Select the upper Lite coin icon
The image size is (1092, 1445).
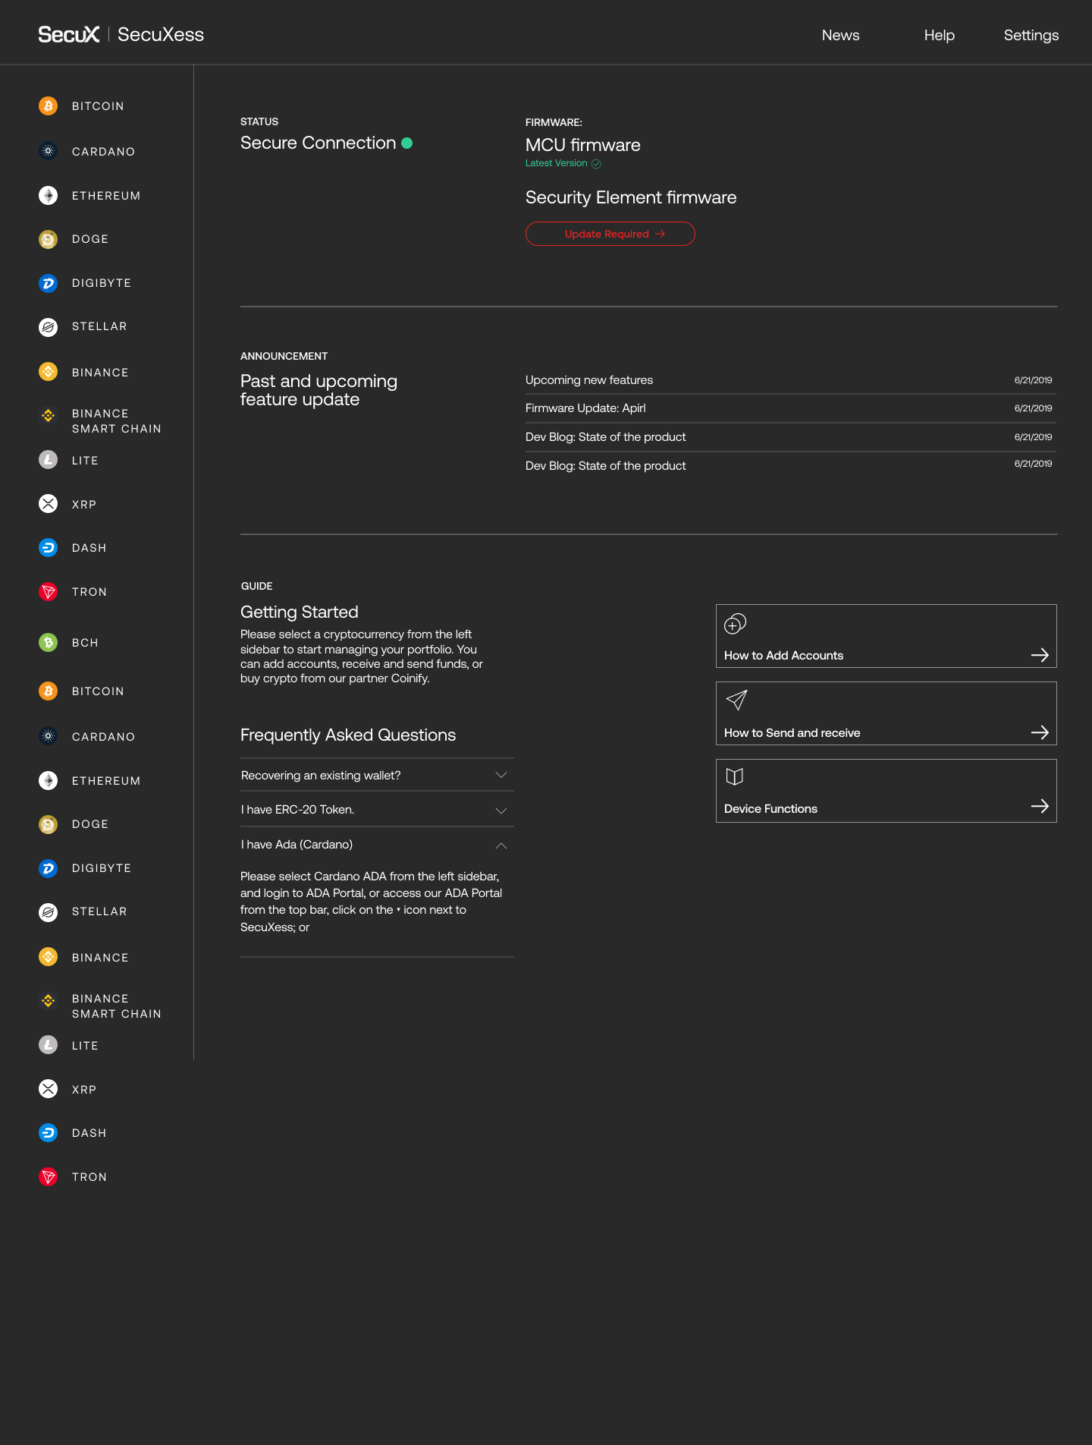point(48,459)
